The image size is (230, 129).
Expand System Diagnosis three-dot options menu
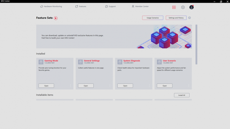[x=149, y=86]
